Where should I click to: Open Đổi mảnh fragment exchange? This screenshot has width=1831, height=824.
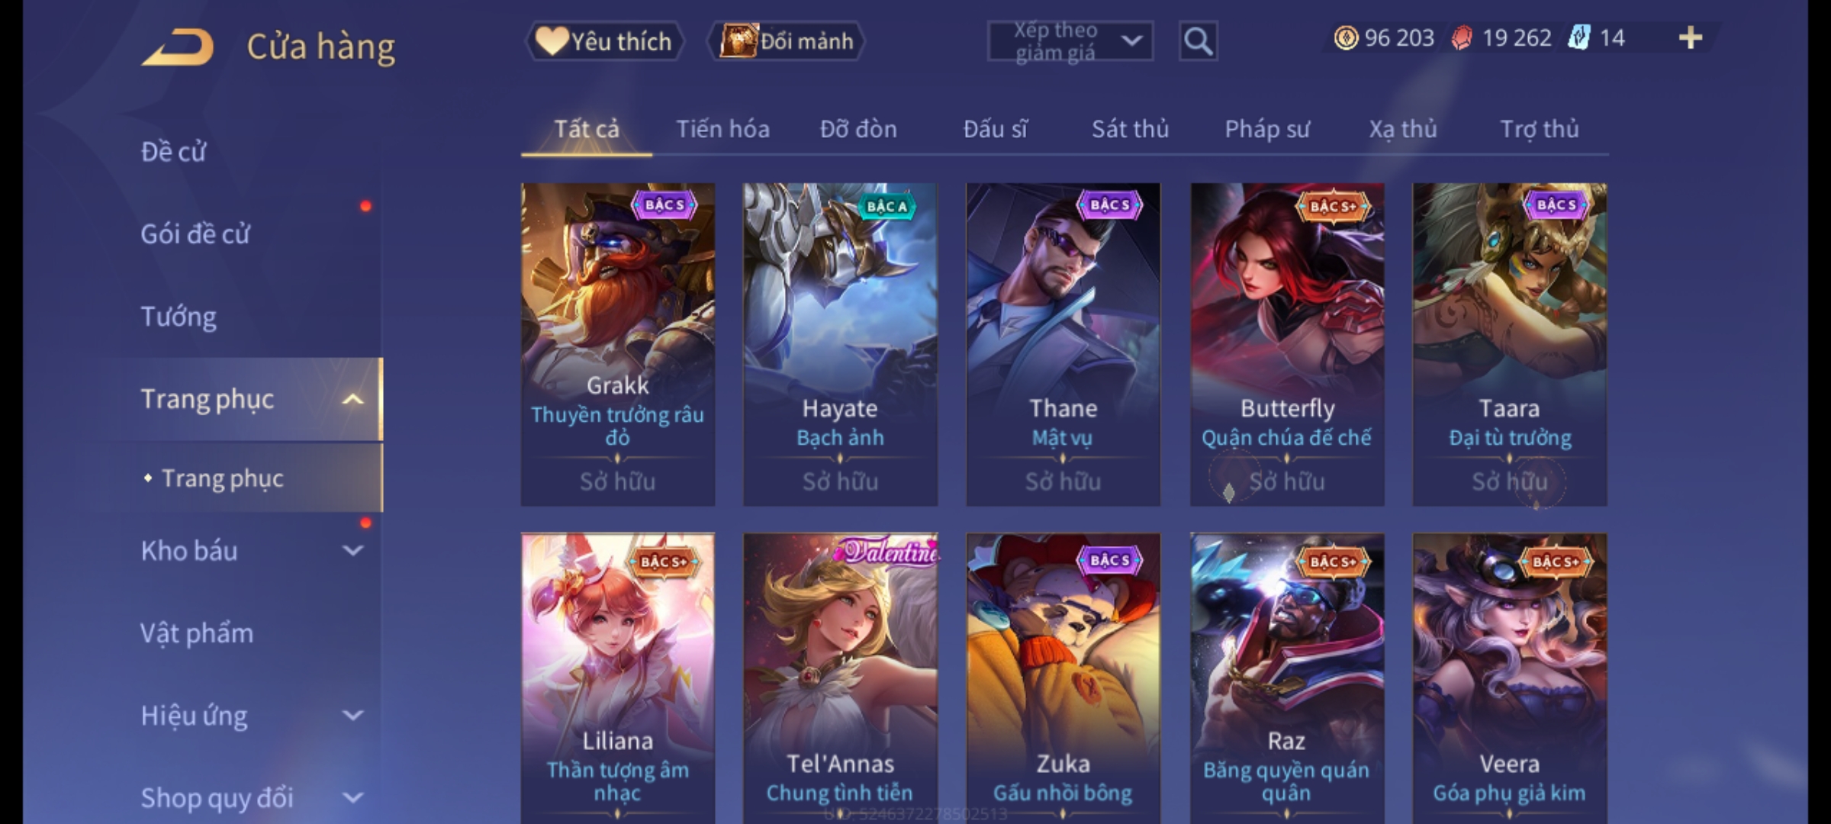(787, 41)
